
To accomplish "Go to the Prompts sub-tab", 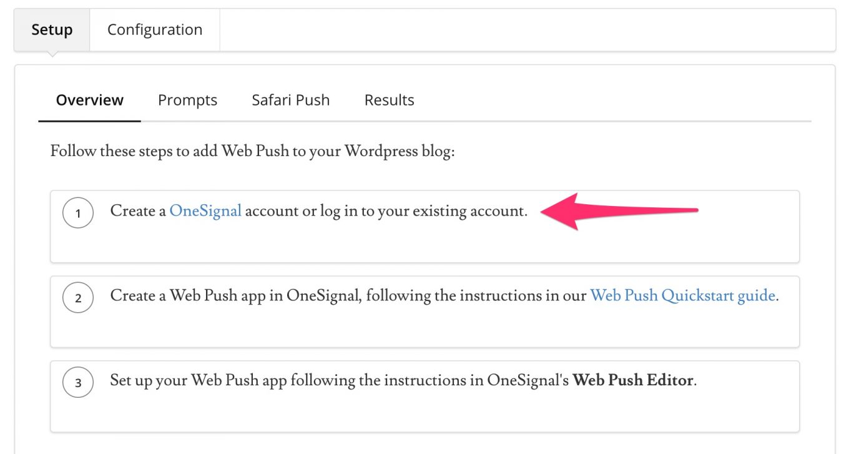I will pos(187,100).
